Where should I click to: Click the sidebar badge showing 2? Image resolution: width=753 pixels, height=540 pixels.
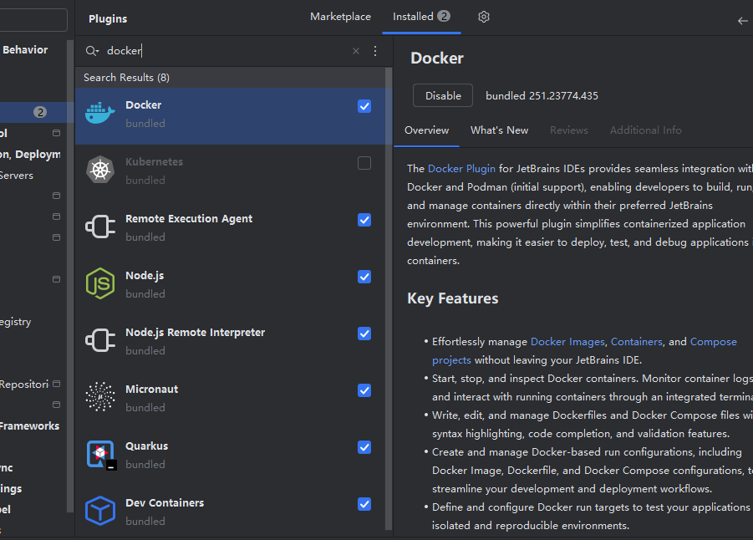tap(40, 112)
